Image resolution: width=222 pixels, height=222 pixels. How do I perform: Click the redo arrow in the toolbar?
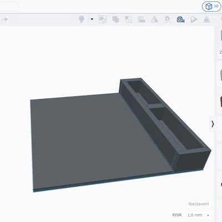coord(5,19)
